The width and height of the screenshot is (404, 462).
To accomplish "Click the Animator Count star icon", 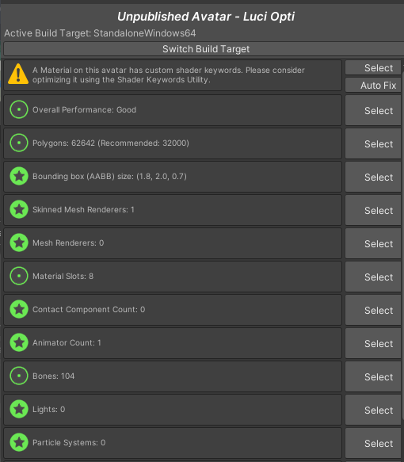I will (x=19, y=342).
